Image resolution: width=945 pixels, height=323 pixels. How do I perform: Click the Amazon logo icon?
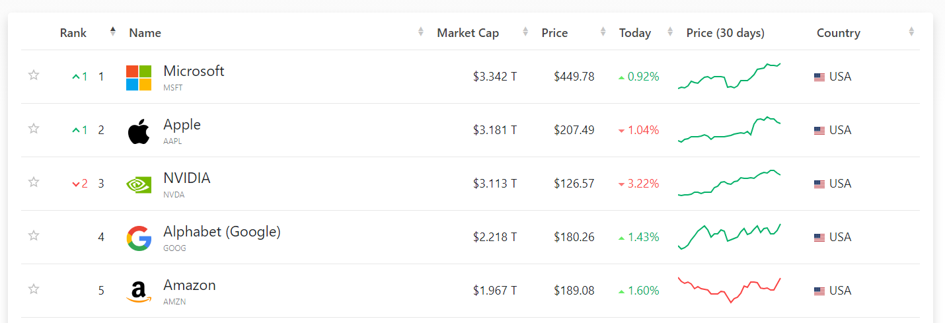click(x=139, y=292)
